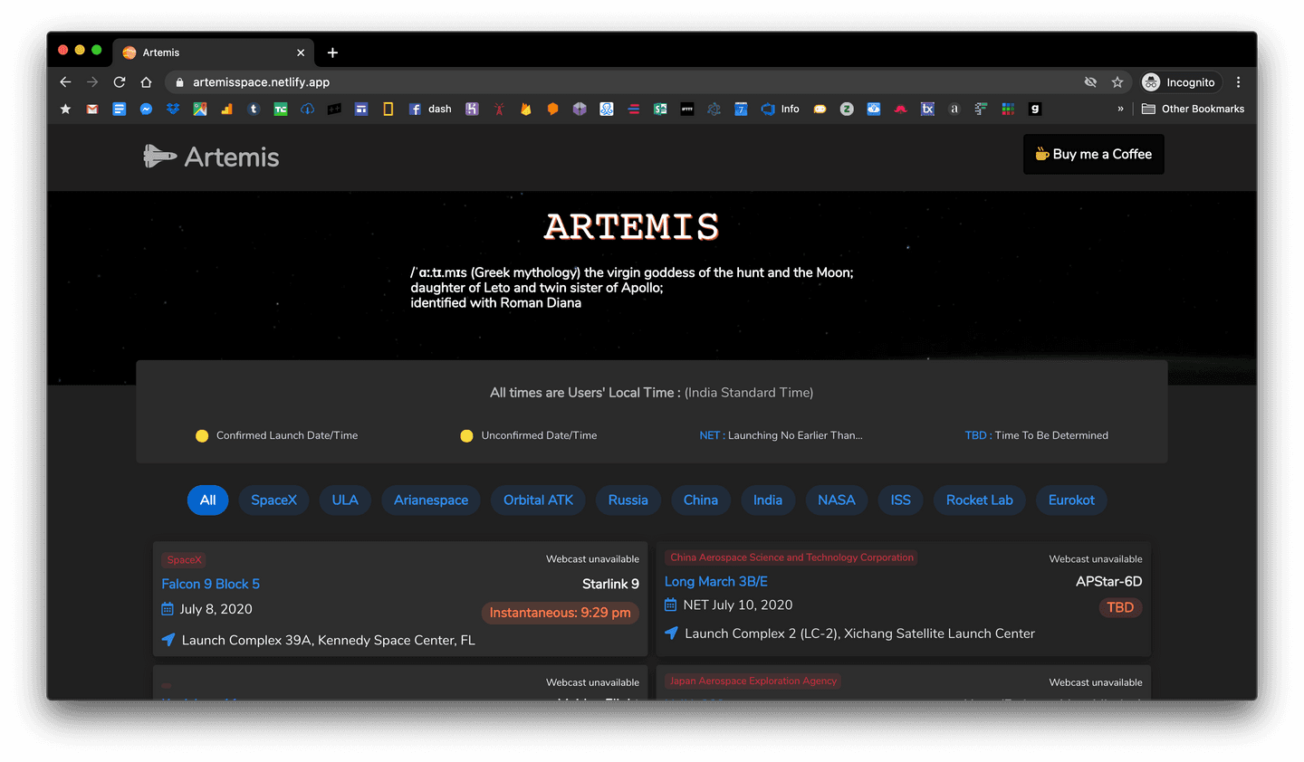Click location arrow beside Xichang Satellite Launch Center

(671, 633)
